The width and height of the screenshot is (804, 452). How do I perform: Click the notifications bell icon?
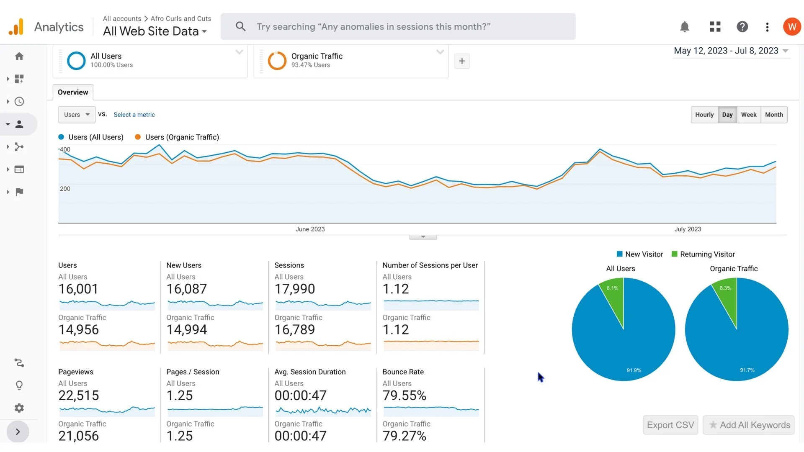[684, 27]
